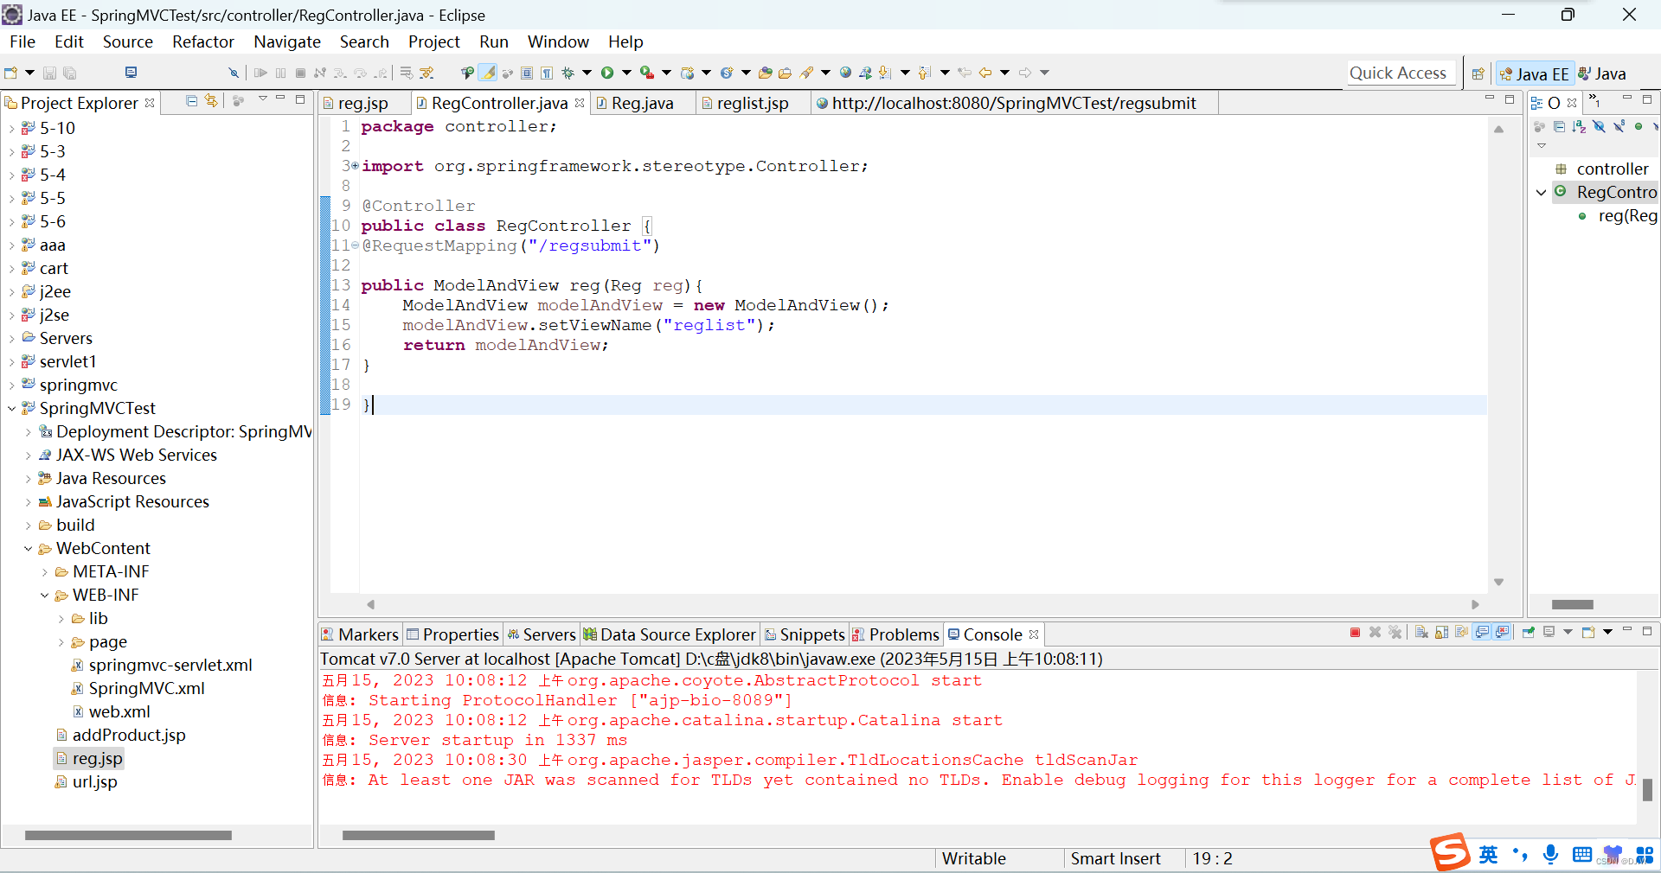Viewport: 1661px width, 873px height.
Task: Click Collapse All icon in Outline view
Action: (1559, 127)
